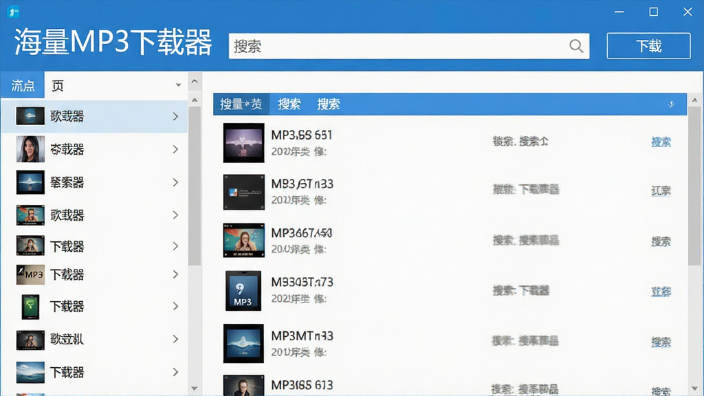Expand the highlighted 歌载器 row chevron

pos(175,117)
